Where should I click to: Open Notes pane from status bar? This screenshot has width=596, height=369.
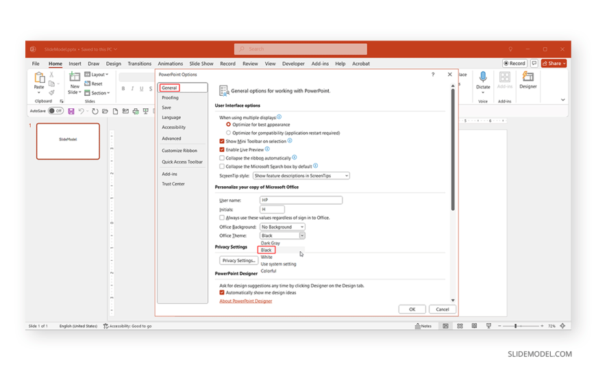point(423,326)
